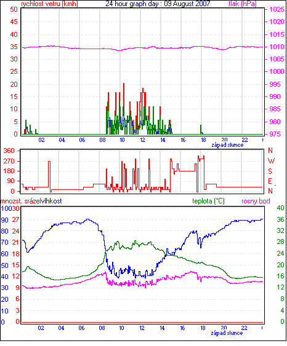Select the '1000' pressure axis value

pos(277,71)
